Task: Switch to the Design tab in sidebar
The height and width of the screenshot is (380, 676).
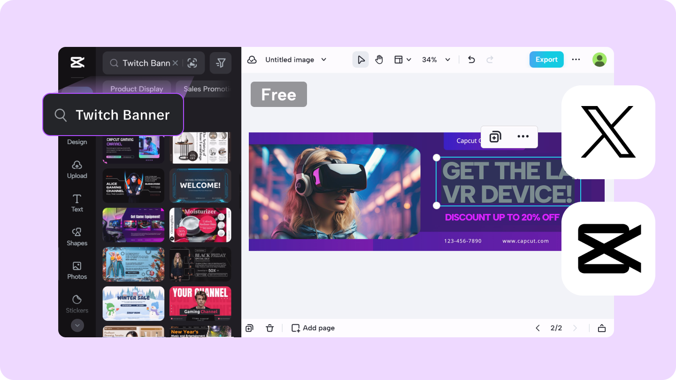Action: pos(77,142)
